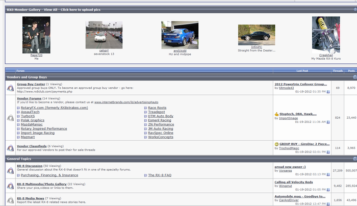Open and1kidd's blue RX-8 photo thumbnail
This screenshot has height=206, width=357.
180,35
